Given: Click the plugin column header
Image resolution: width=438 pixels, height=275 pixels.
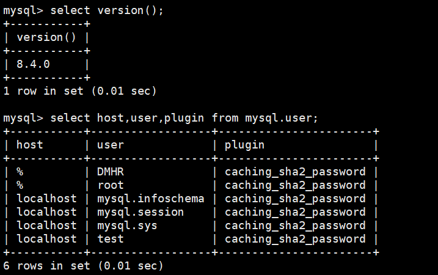Looking at the screenshot, I should [244, 145].
